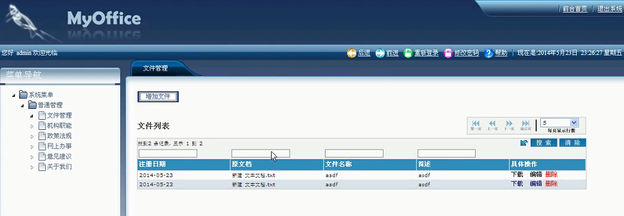Open 政策法规 in the navigation tree
624x216 pixels.
(x=59, y=136)
